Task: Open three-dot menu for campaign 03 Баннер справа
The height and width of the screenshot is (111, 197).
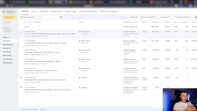Action: point(75,50)
